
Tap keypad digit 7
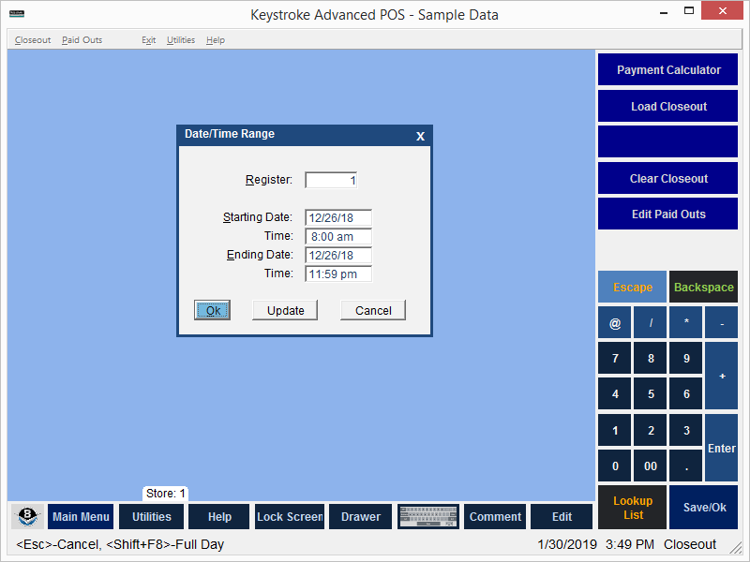(615, 358)
